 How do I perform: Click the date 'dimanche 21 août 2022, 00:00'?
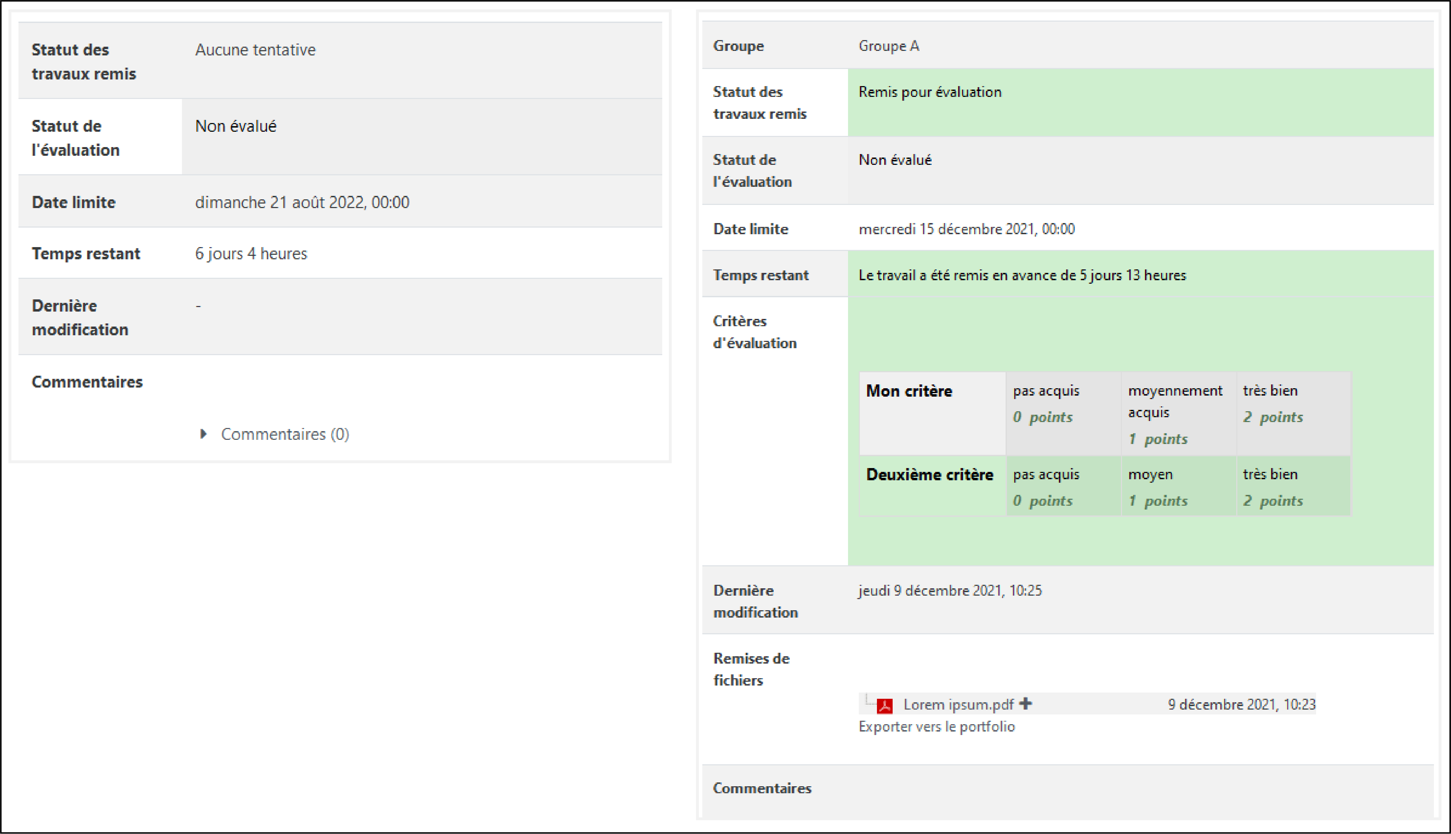(302, 202)
